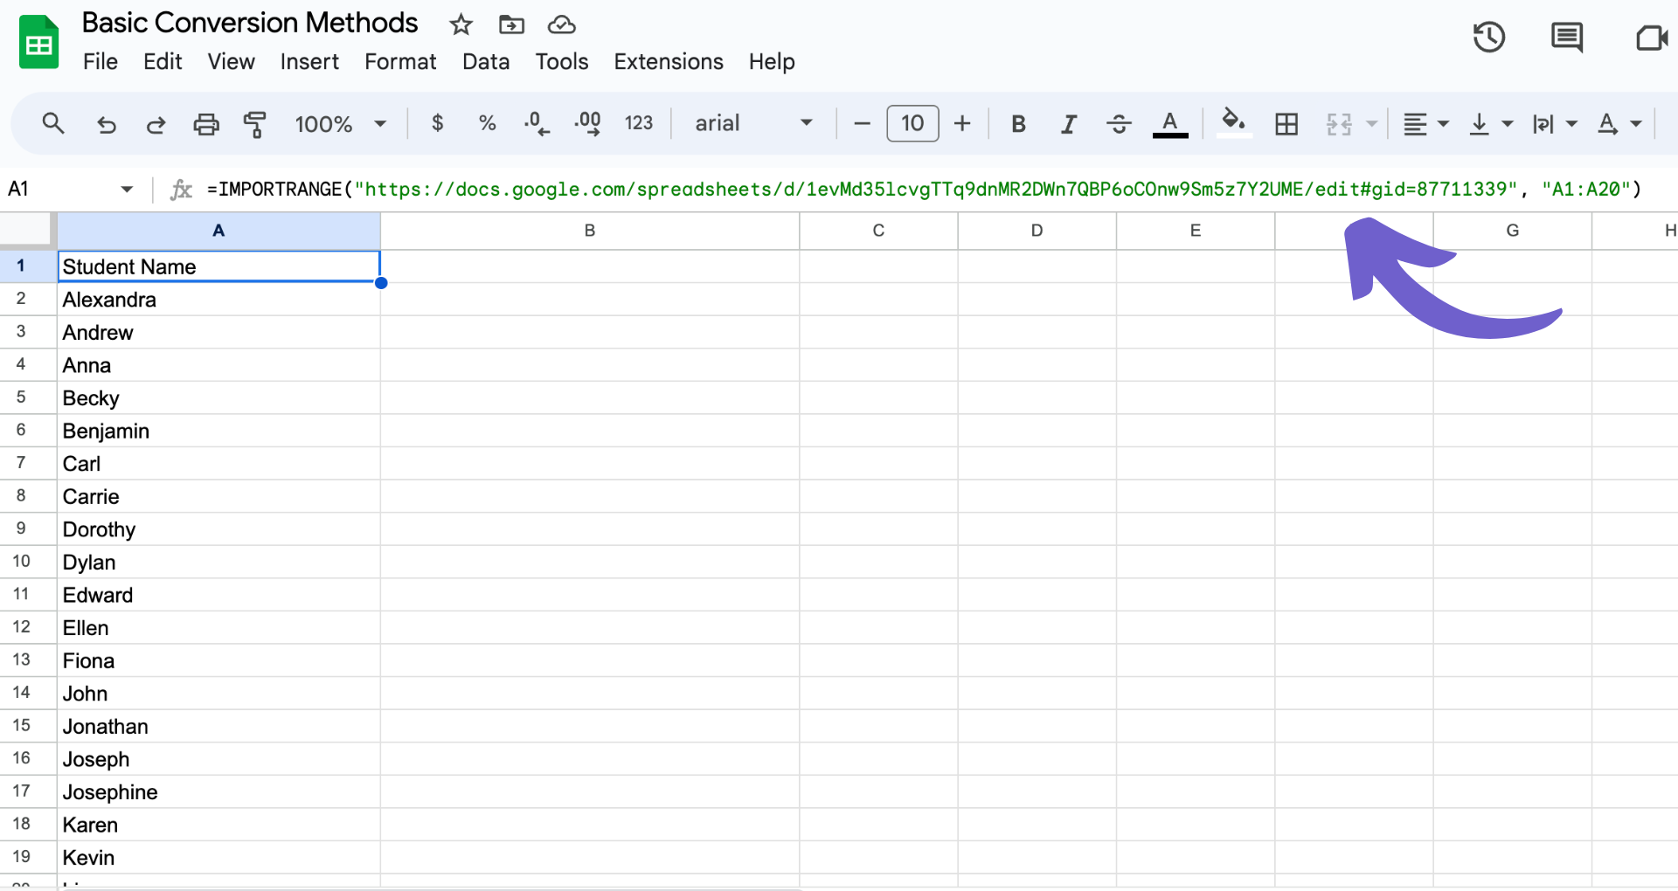Open the font family dropdown
This screenshot has width=1678, height=891.
click(752, 123)
